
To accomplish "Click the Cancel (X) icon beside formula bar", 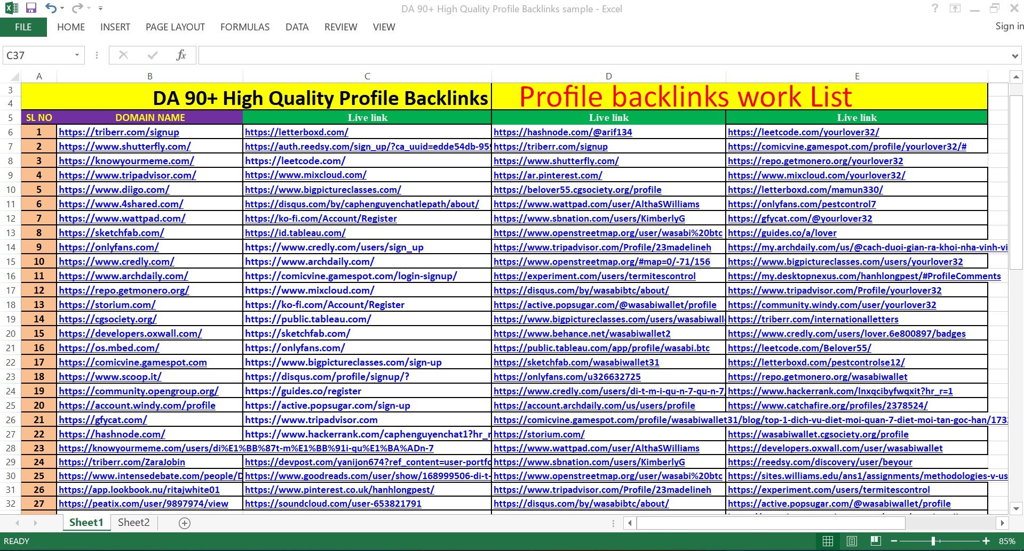I will tap(123, 55).
